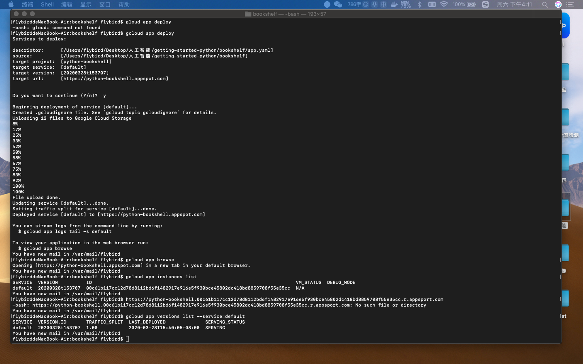Click the 'gcloud app versions list' command
This screenshot has width=583, height=364.
tap(185, 316)
